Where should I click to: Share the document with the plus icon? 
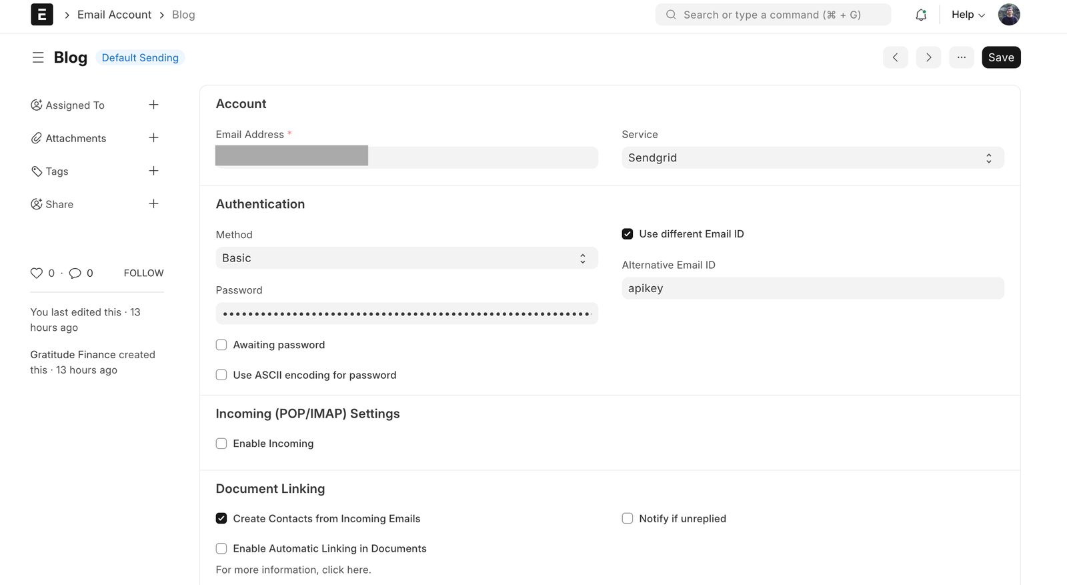[x=153, y=203]
